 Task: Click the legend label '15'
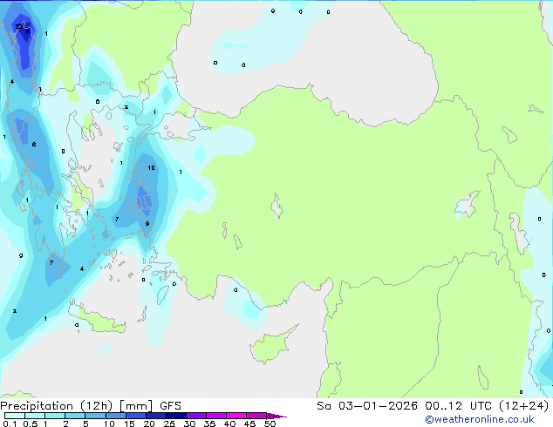[x=129, y=424]
